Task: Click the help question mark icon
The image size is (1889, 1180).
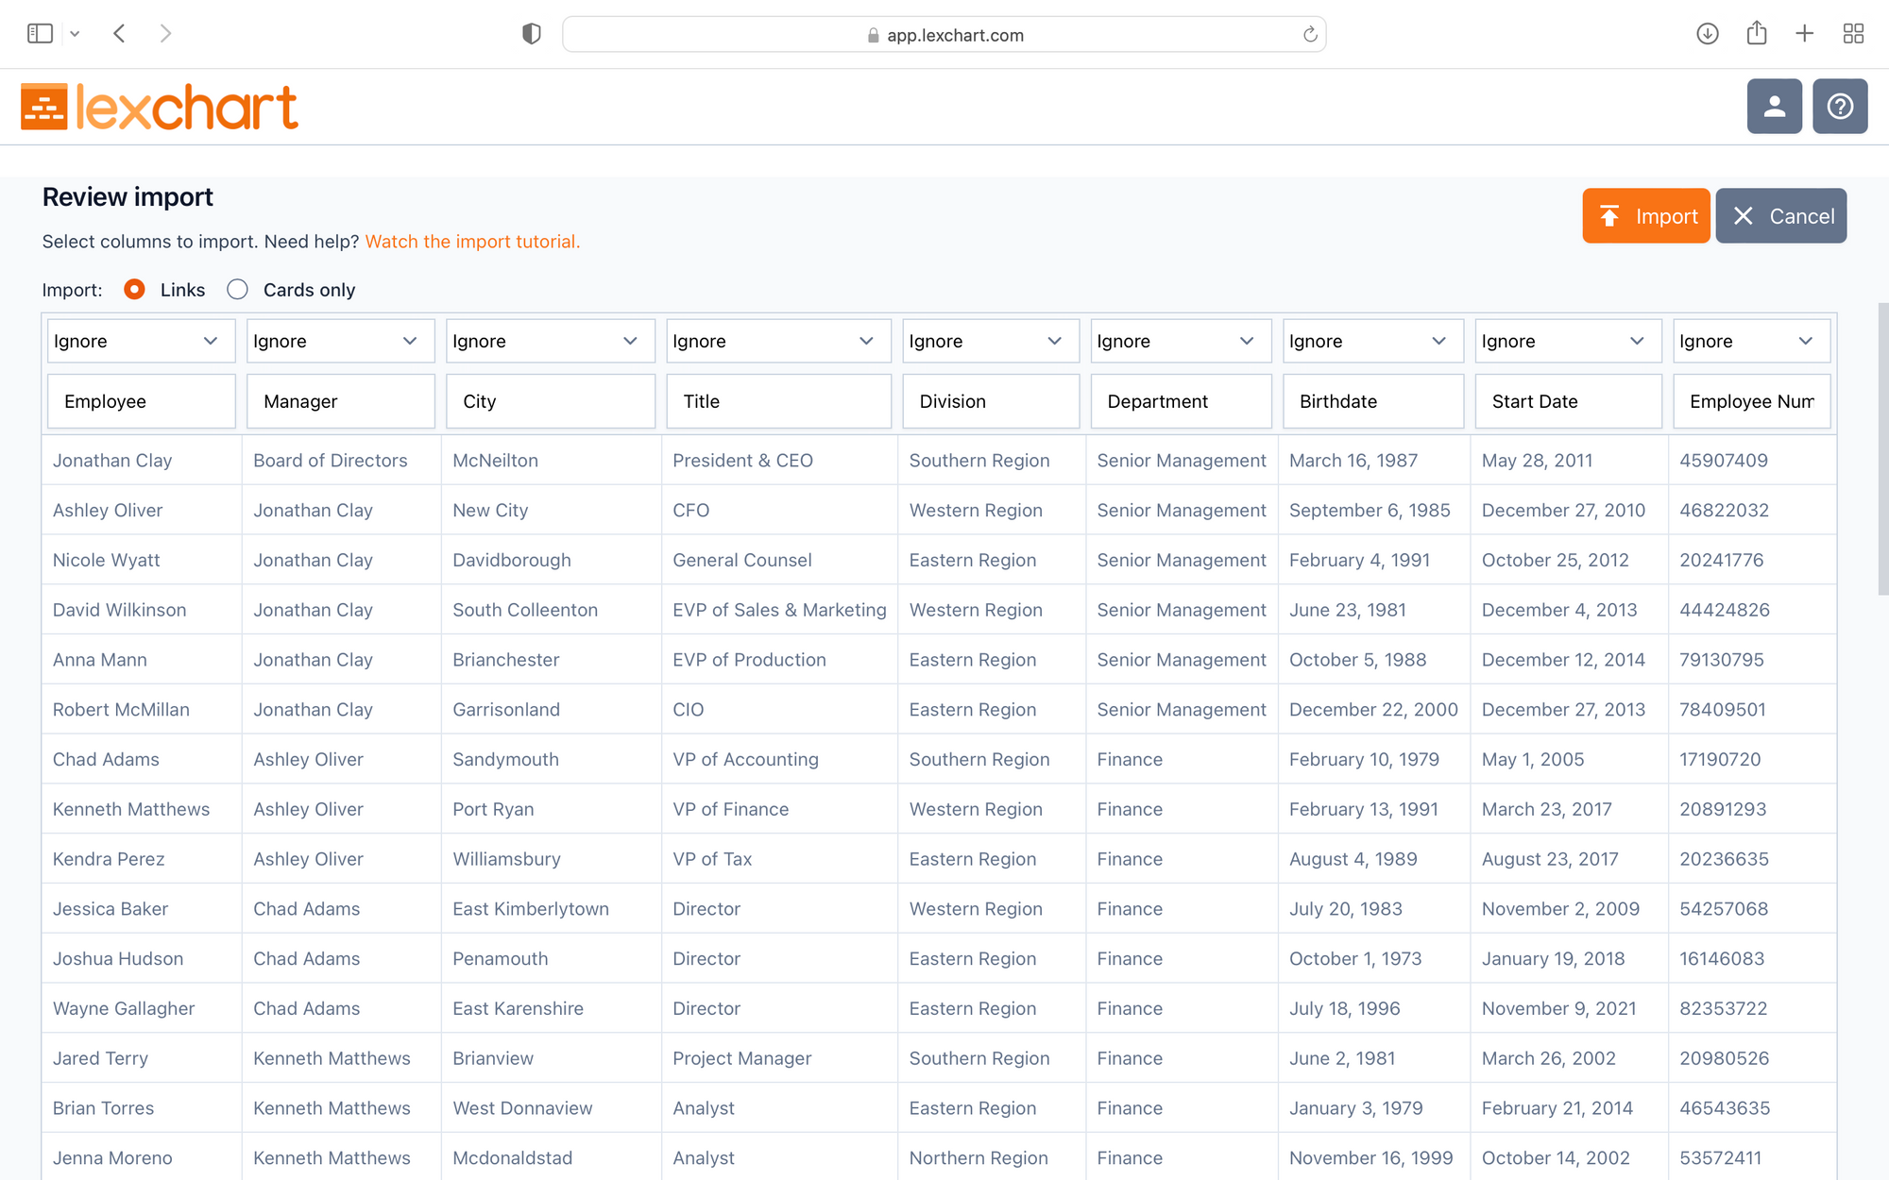Action: (1840, 106)
